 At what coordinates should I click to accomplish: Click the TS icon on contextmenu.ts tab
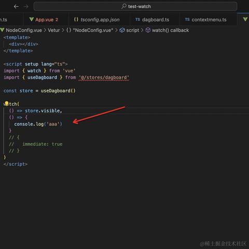click(x=187, y=19)
